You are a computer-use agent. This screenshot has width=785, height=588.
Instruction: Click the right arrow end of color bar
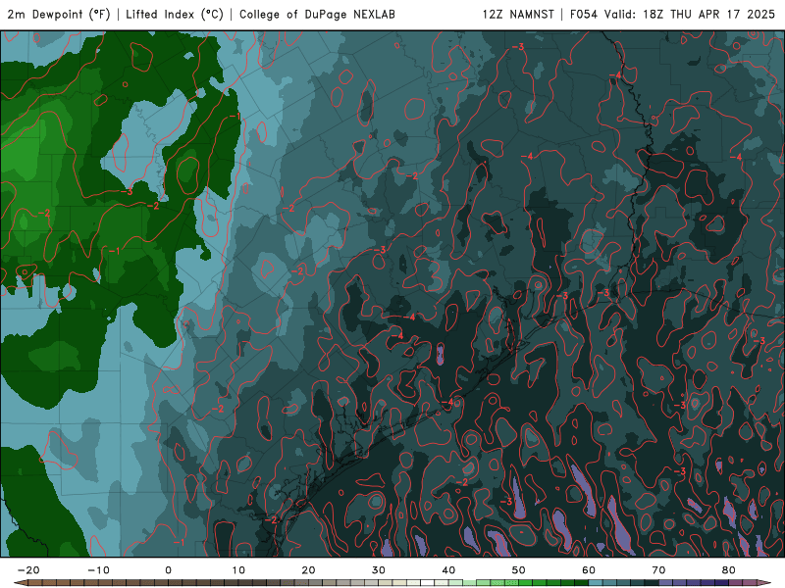pos(764,583)
